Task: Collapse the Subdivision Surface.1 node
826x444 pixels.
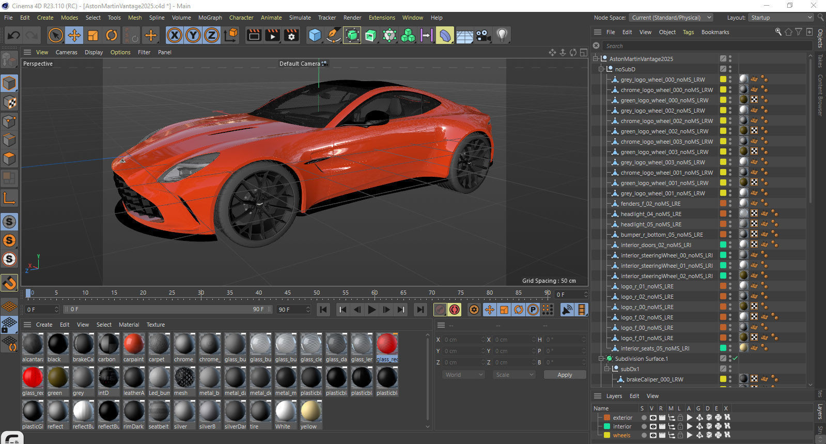Action: pos(601,358)
